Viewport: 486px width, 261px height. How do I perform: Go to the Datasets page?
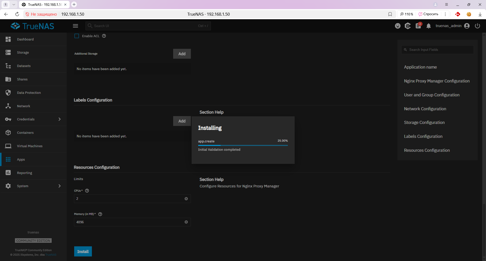(24, 66)
